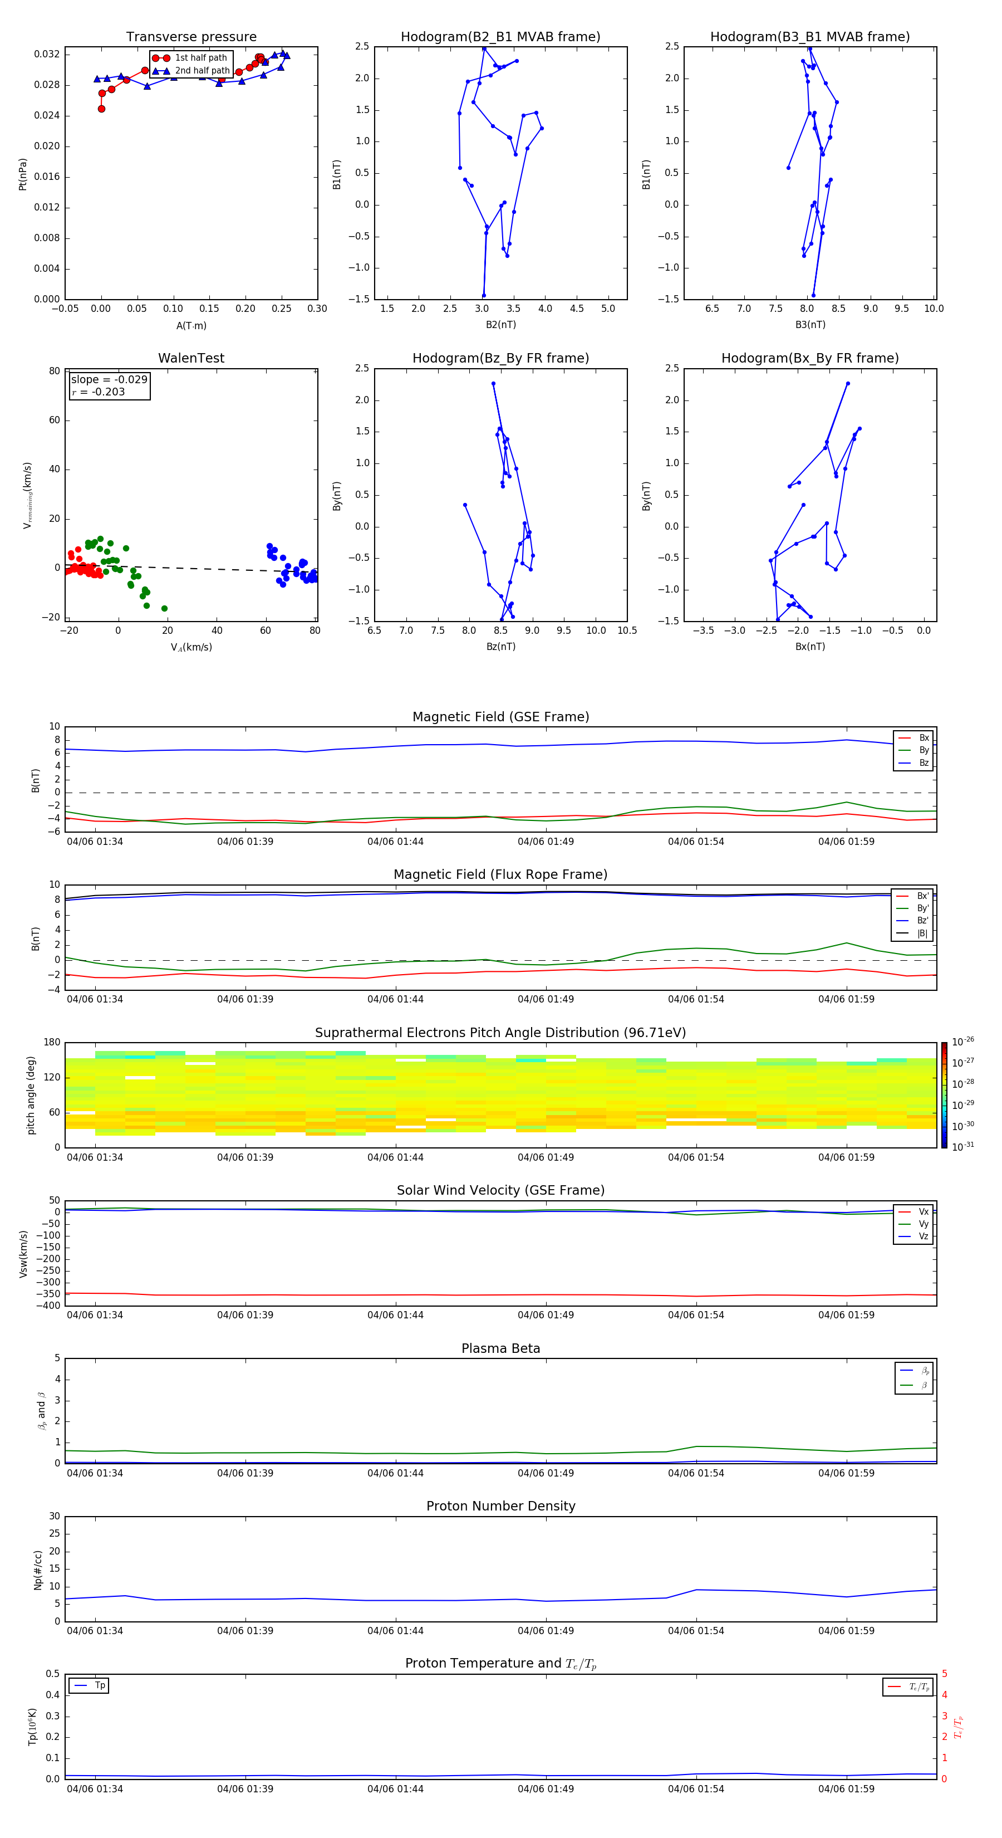This screenshot has width=1002, height=1838.
Task: Click the 'Te/Tp' legend in temperature panel
Action: (x=908, y=1687)
